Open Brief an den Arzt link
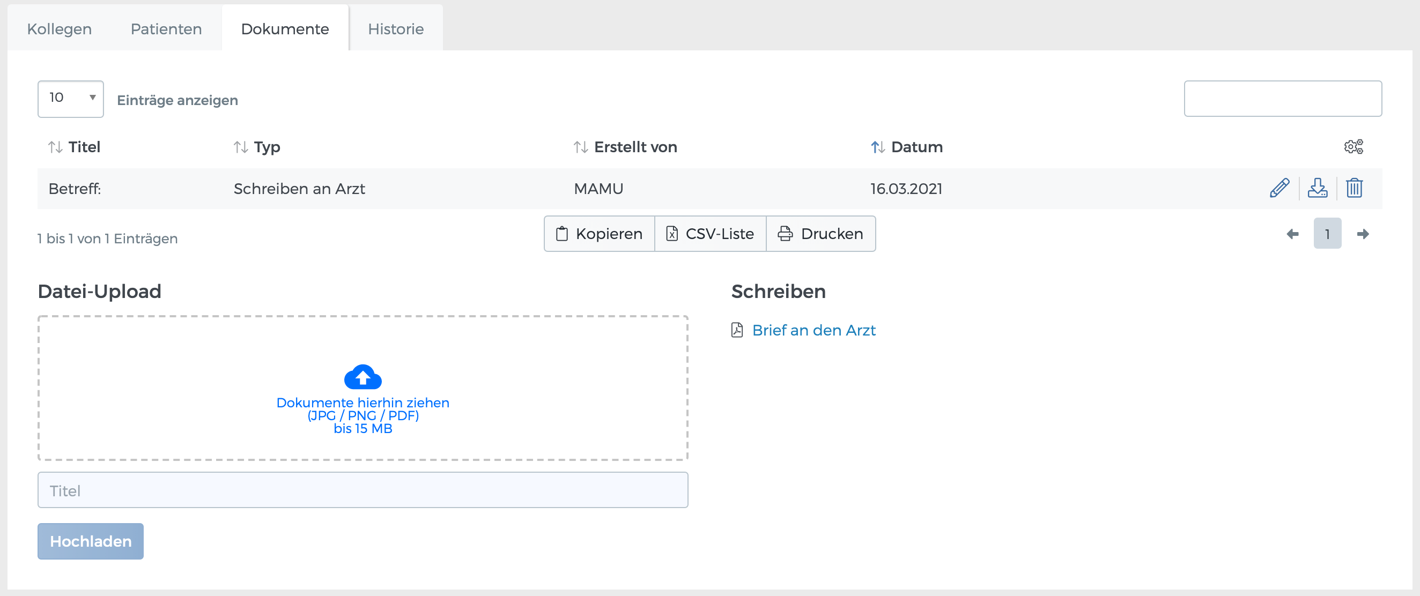 point(813,330)
